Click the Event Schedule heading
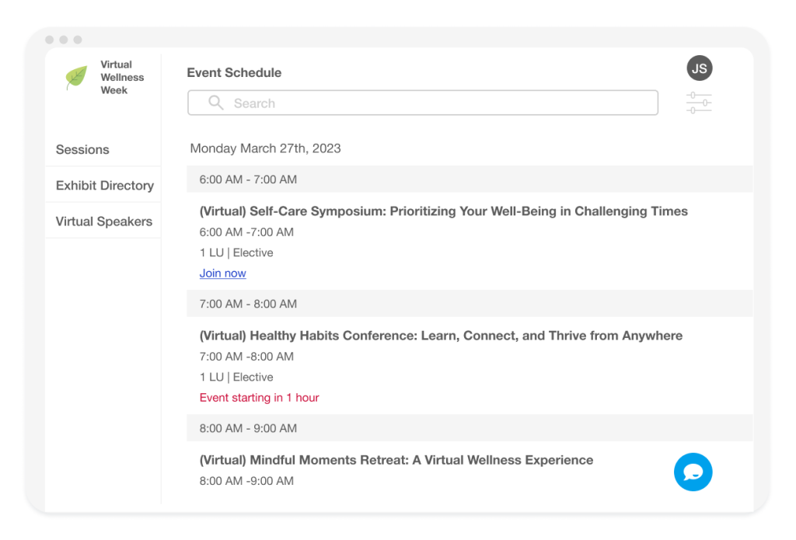Image resolution: width=796 pixels, height=540 pixels. pos(234,72)
